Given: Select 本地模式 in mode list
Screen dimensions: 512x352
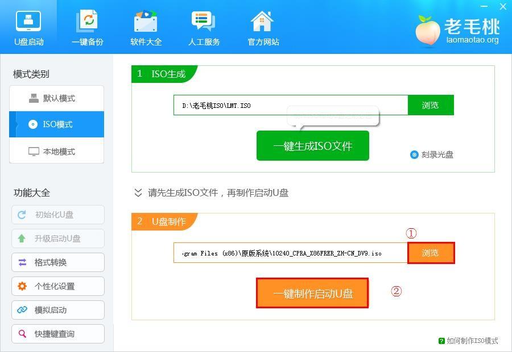Looking at the screenshot, I should tap(56, 152).
